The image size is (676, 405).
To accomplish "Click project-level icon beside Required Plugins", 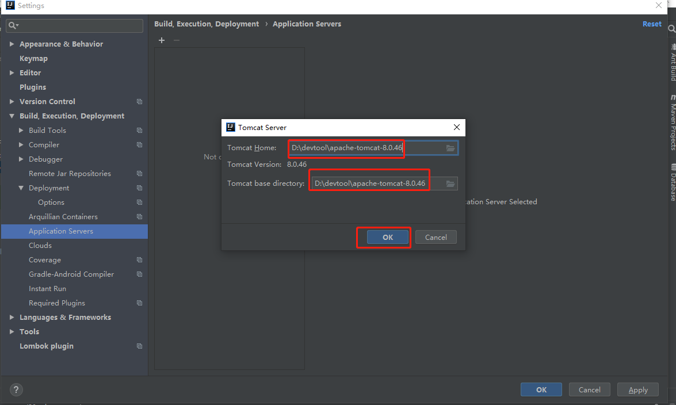I will pos(139,303).
